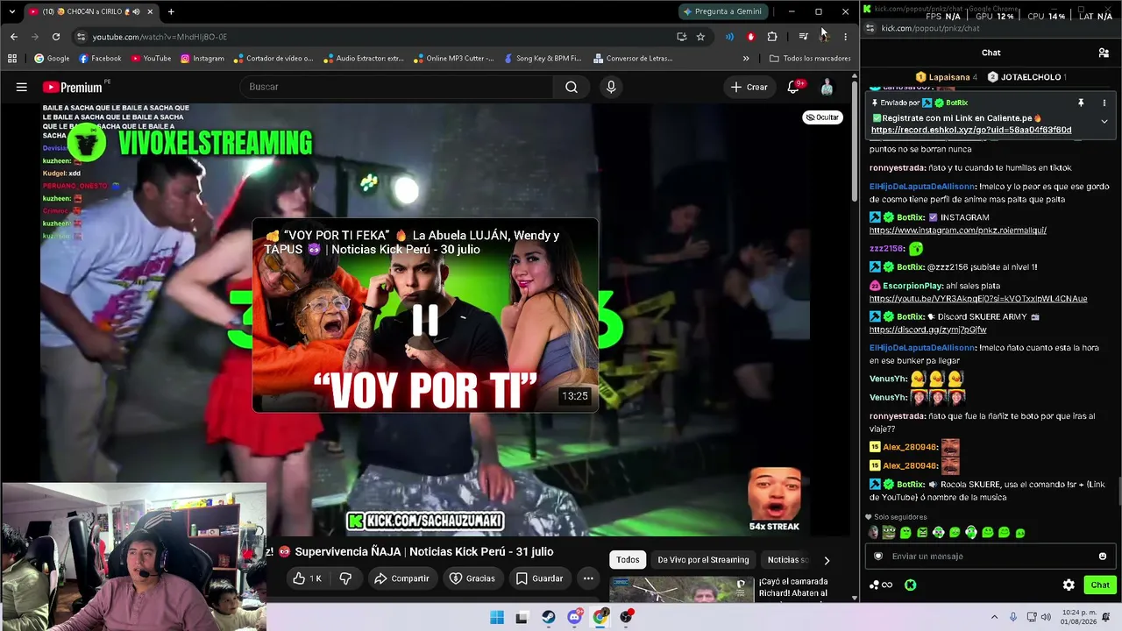Open the youtu.be link from EscorpionPlay
This screenshot has height=631, width=1122.
coord(978,299)
